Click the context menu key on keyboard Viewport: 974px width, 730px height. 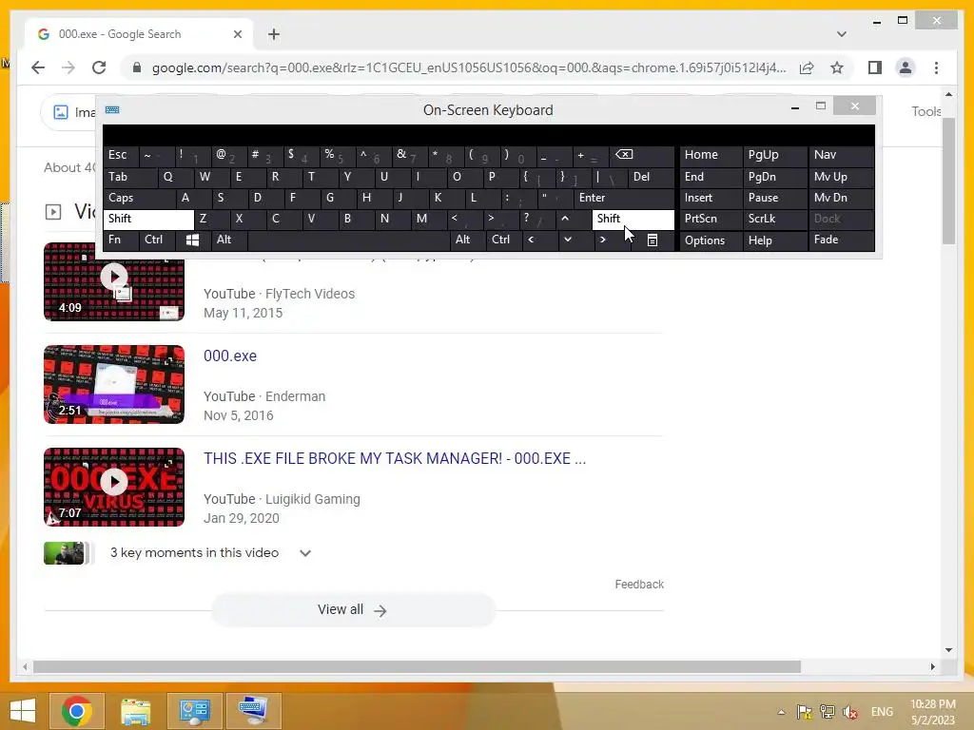(x=653, y=240)
